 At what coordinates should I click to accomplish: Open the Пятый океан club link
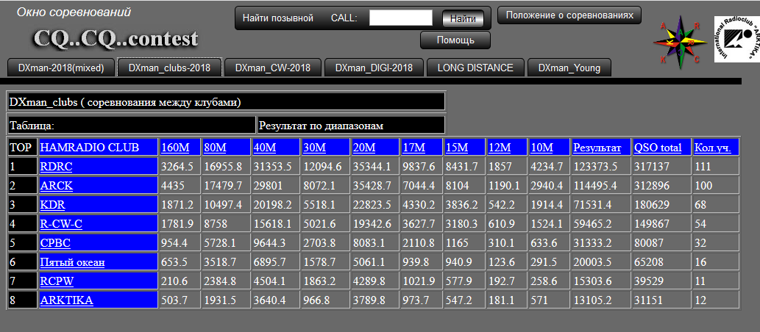click(72, 262)
